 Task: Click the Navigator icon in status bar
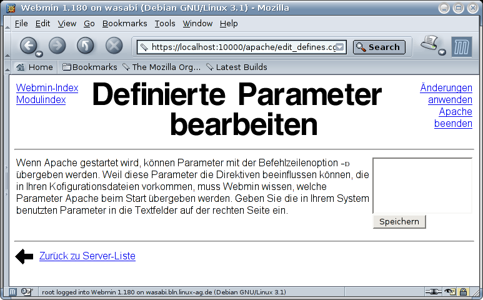tap(12, 292)
